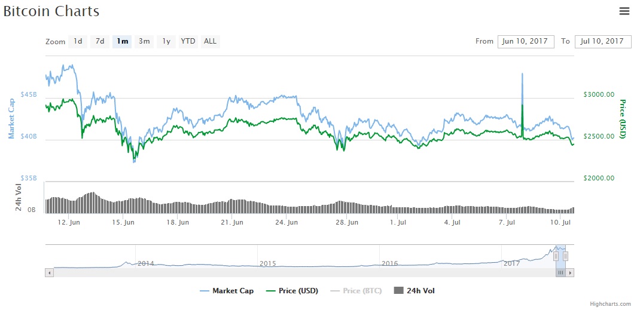Screen dimensions: 640x310
Task: Toggle the Market Cap legend series
Action: coord(227,291)
